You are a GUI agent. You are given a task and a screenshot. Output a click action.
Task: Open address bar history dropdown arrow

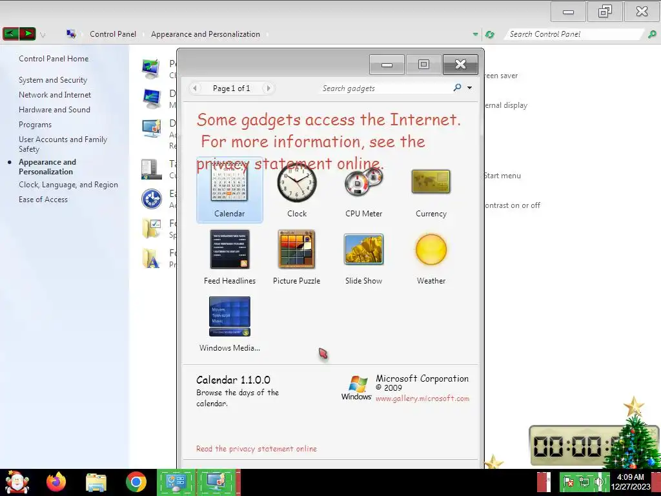point(476,34)
